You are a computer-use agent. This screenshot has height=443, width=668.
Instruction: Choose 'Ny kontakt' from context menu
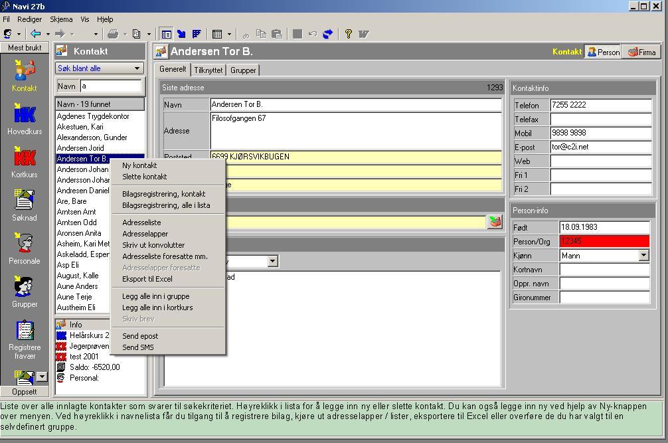(x=168, y=165)
